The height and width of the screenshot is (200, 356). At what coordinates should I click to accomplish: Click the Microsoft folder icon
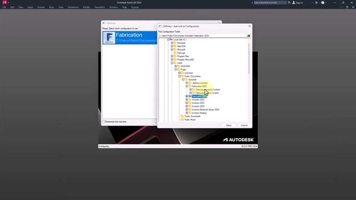pos(175,49)
